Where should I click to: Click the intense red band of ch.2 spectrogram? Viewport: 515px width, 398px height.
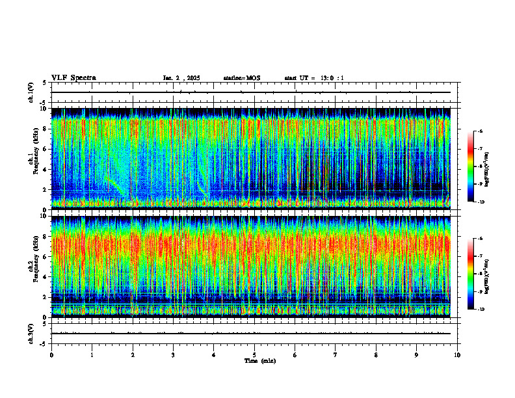[x=251, y=245]
